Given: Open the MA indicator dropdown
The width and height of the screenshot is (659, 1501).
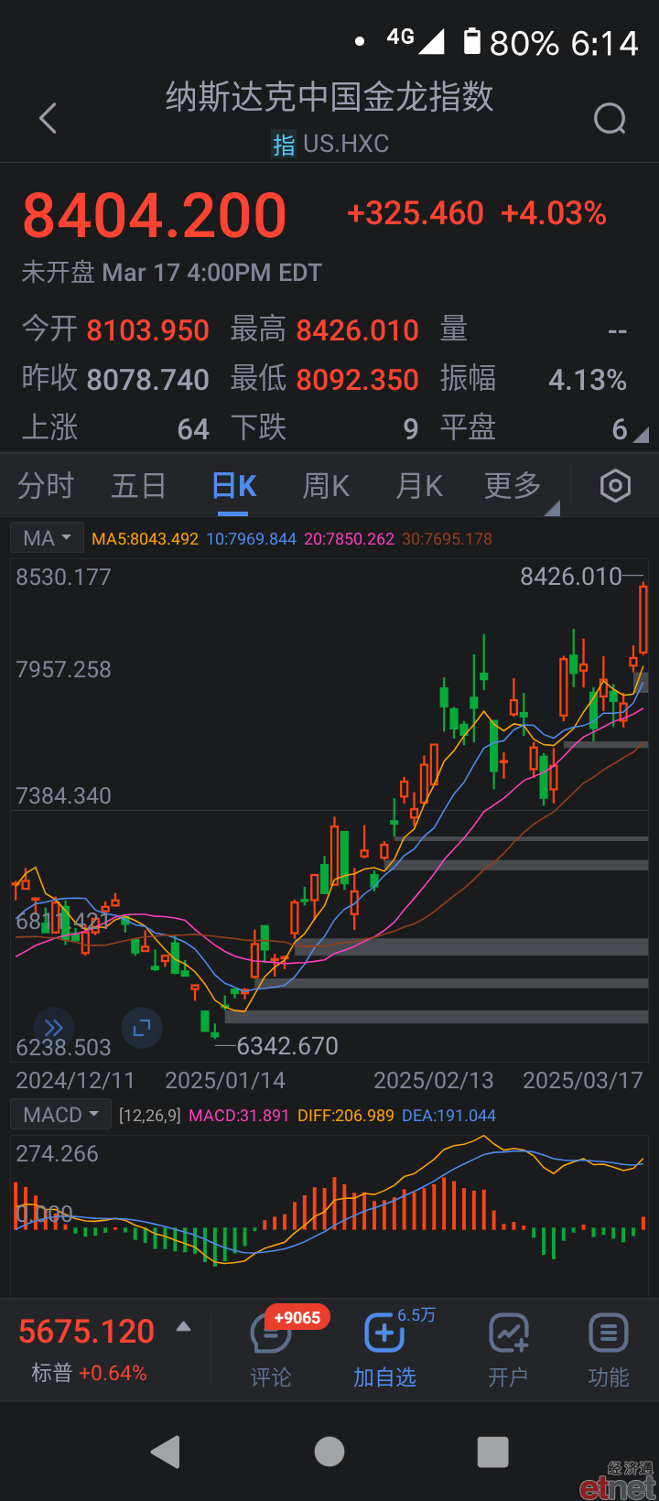Looking at the screenshot, I should tap(48, 538).
